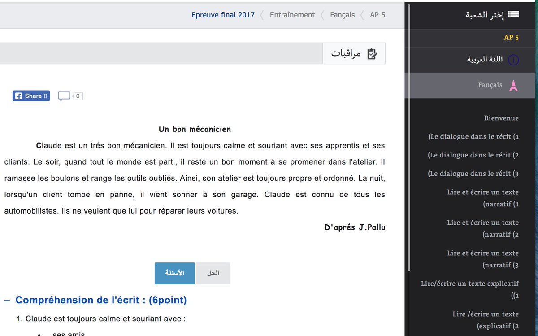Image resolution: width=538 pixels, height=336 pixels.
Task: Open Lire /écrire un texte explicatif (2
Action: [486, 320]
